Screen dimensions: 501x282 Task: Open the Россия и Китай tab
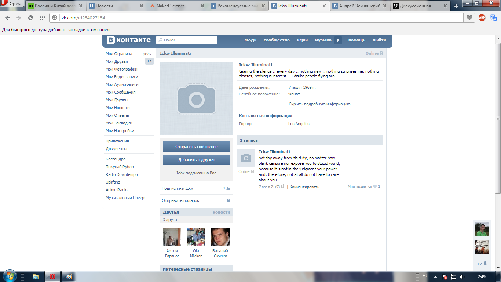pyautogui.click(x=56, y=6)
